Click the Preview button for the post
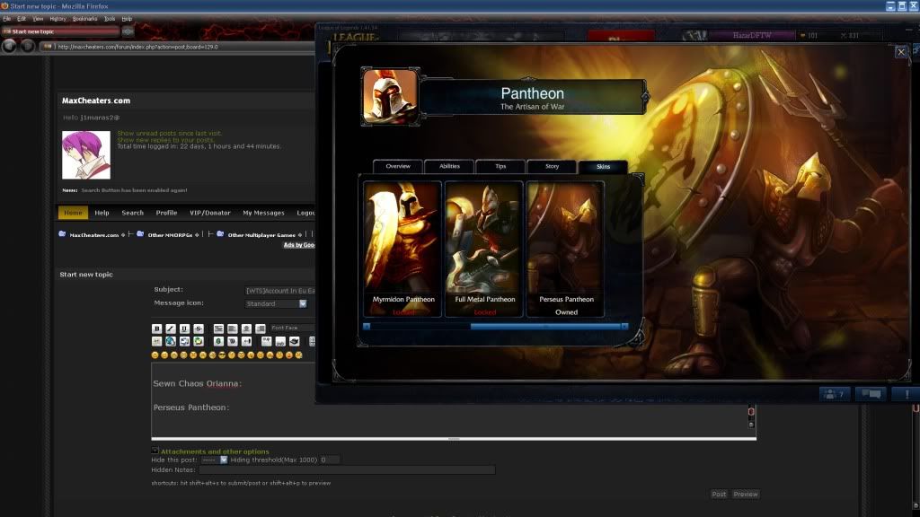920x517 pixels. tap(745, 494)
